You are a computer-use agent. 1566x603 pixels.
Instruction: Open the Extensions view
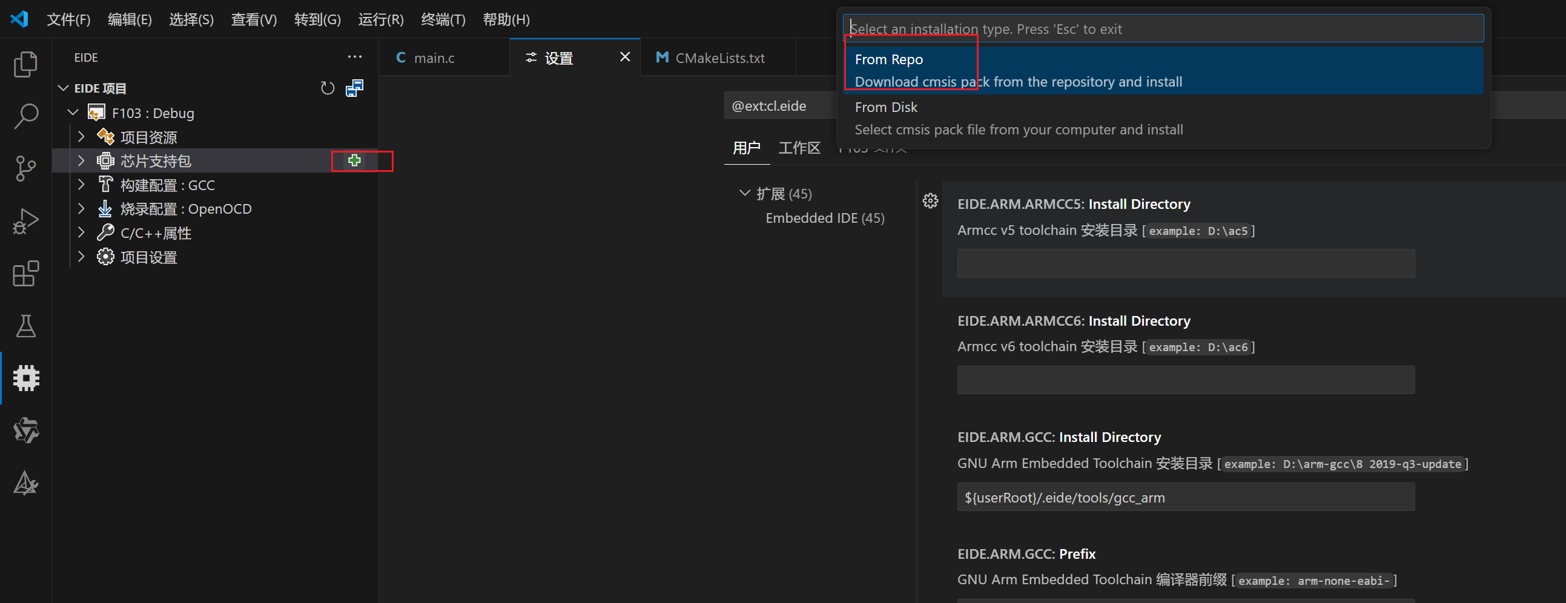coord(25,274)
